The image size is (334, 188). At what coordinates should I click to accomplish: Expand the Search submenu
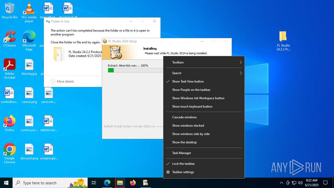point(204,73)
